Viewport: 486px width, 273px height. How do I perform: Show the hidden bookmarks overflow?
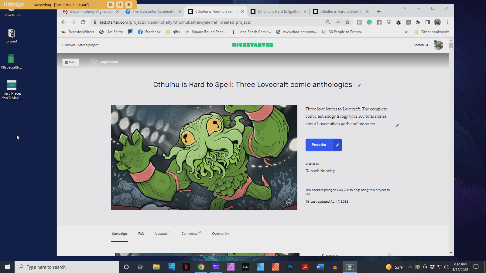click(x=406, y=32)
